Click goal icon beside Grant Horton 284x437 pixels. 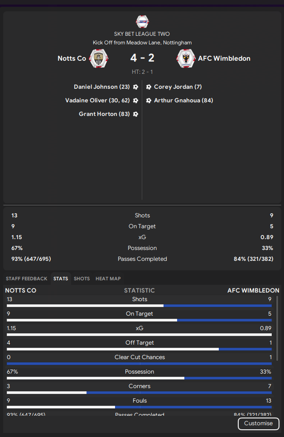(x=135, y=114)
